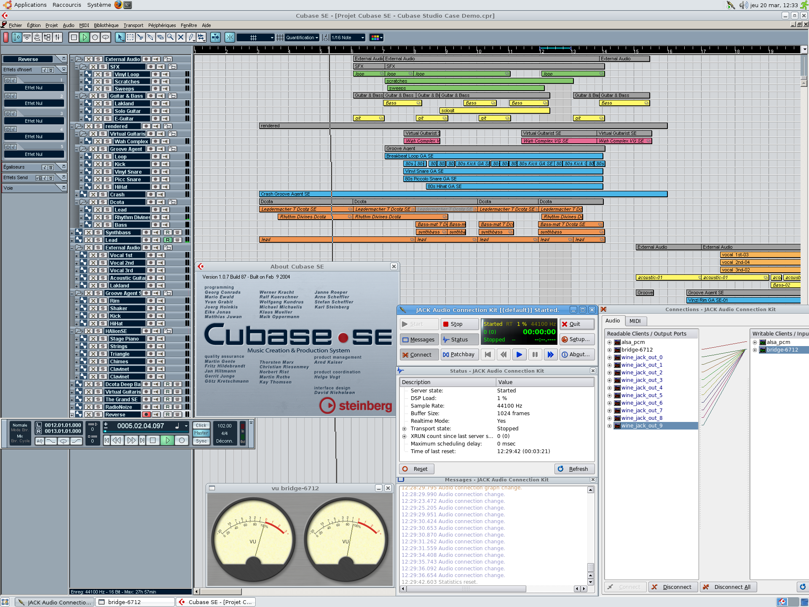Open the mixer from the toolbar
Viewport: 809px width, 607px height.
click(57, 38)
